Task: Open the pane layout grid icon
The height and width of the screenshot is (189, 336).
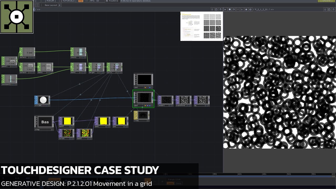Action: [x=37, y=5]
